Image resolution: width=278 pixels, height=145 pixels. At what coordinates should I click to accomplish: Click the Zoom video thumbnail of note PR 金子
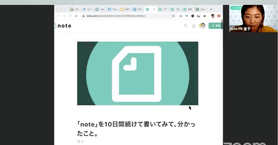point(253,19)
